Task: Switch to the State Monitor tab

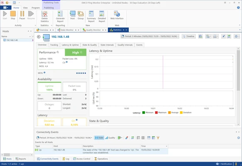Action: (x=67, y=30)
